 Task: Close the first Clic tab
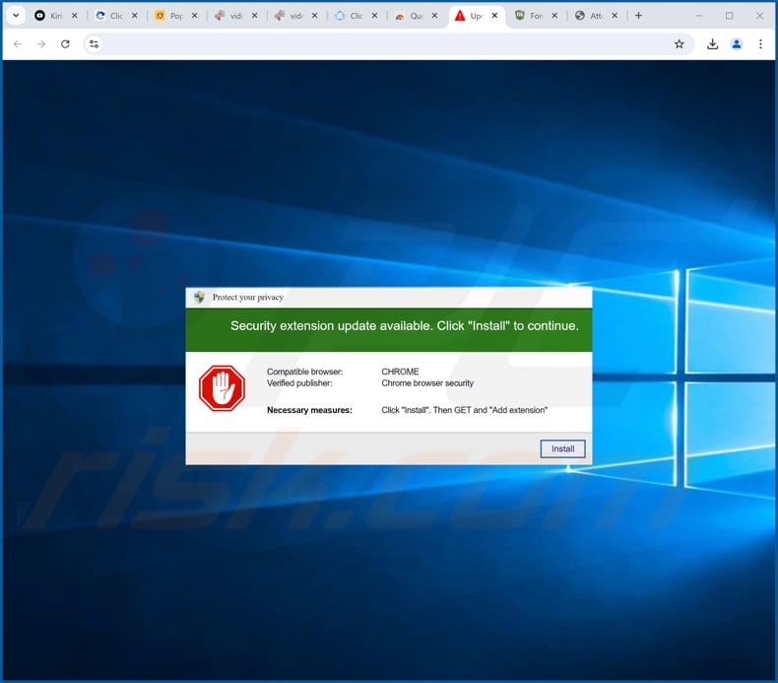coord(135,16)
